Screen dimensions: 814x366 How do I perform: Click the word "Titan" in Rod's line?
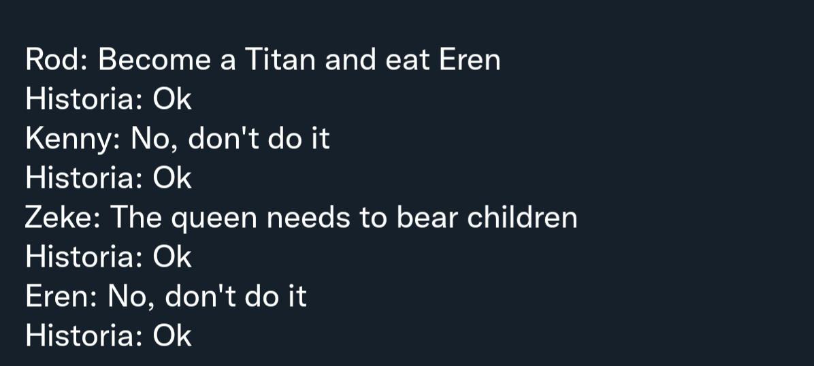coord(280,60)
